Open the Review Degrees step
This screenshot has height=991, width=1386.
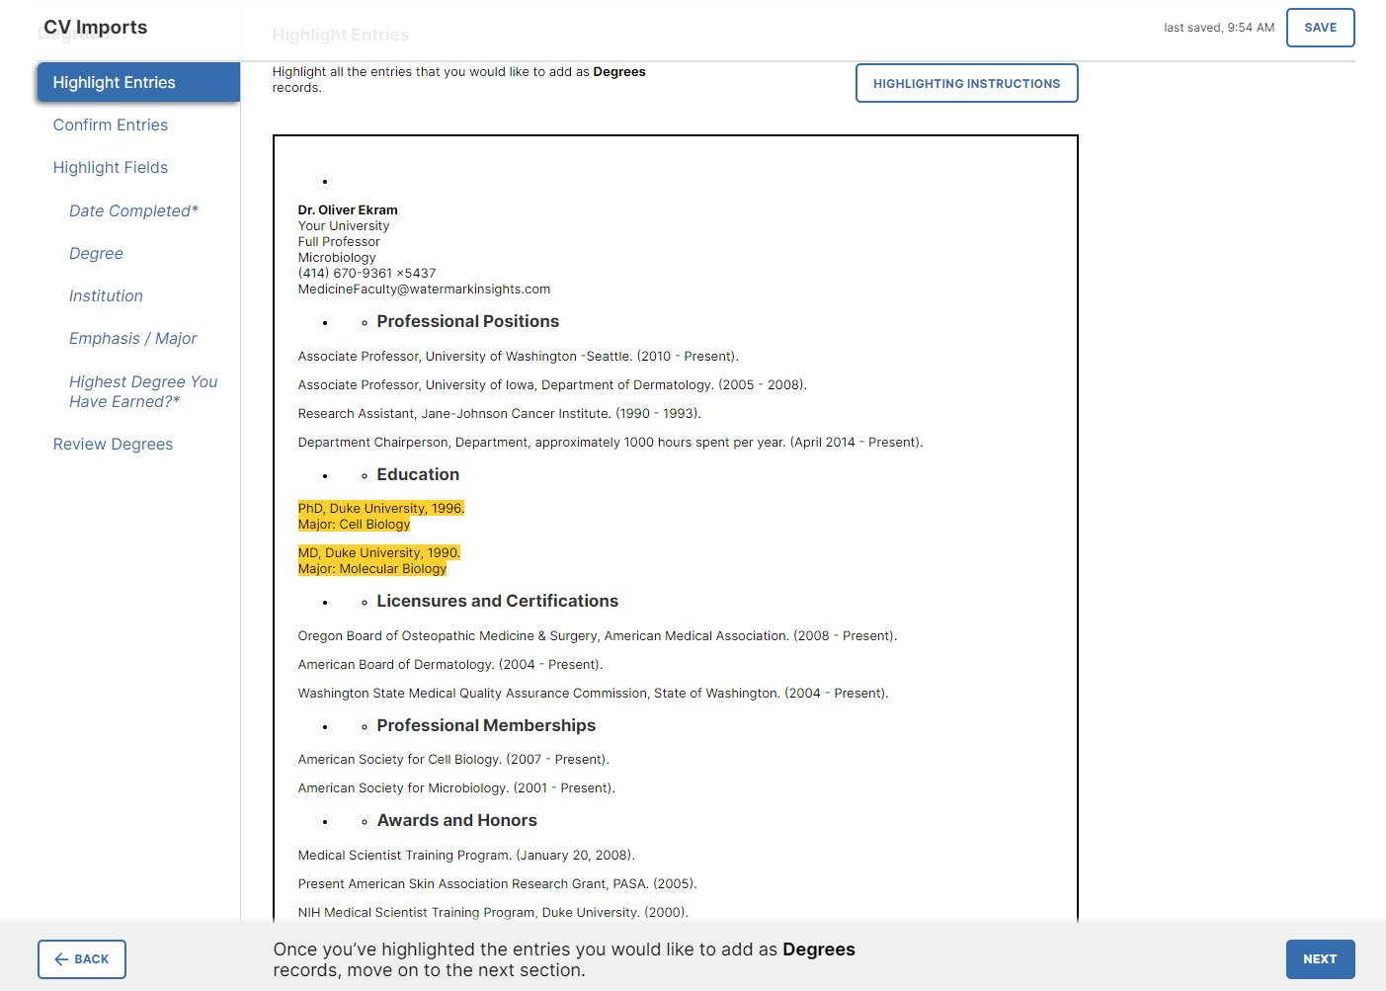point(113,444)
